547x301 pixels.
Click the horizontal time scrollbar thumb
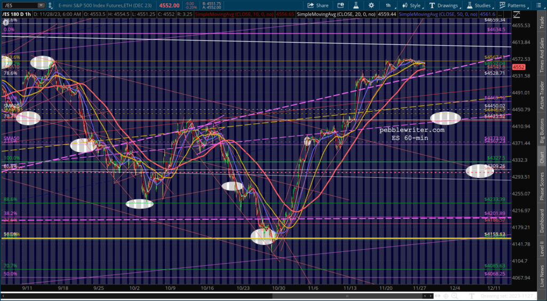347,296
